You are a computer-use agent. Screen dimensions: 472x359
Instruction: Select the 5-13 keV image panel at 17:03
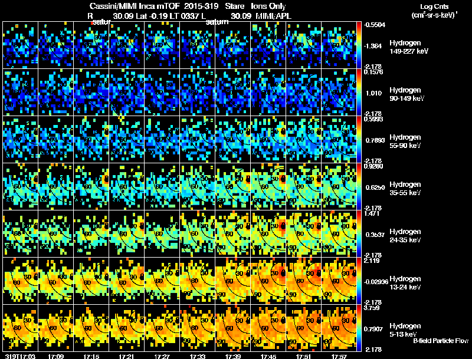pos(20,328)
